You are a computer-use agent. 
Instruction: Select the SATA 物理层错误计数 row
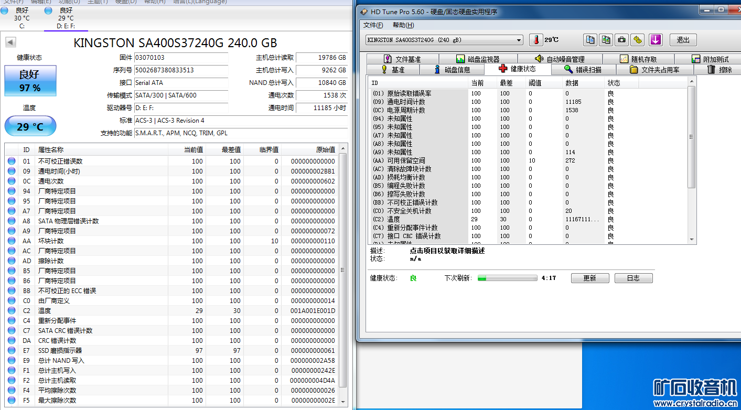coord(171,221)
